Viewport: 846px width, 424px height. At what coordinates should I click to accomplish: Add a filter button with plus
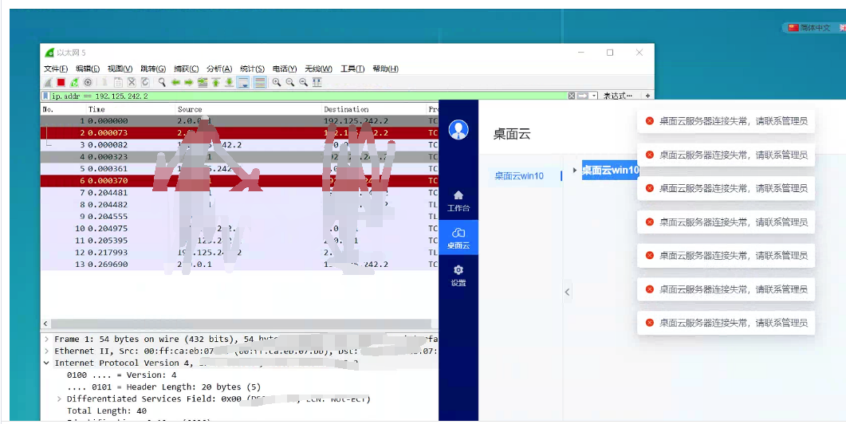(647, 96)
